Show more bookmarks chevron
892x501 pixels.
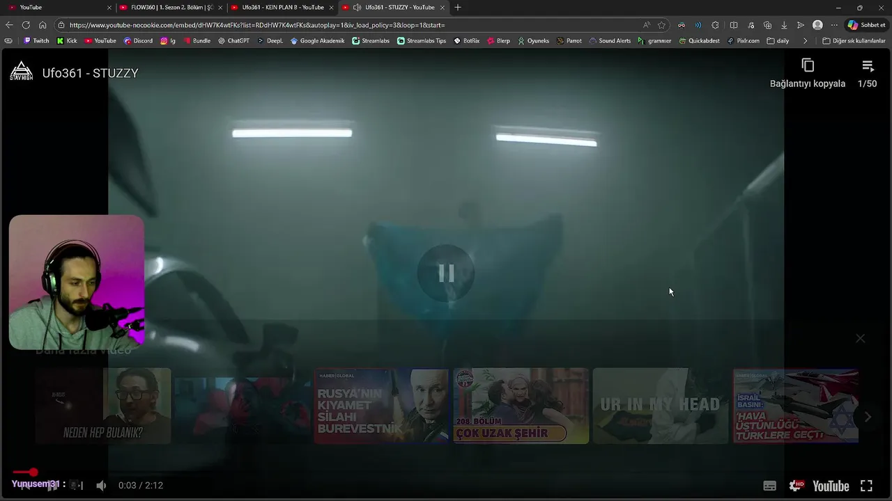tap(805, 40)
